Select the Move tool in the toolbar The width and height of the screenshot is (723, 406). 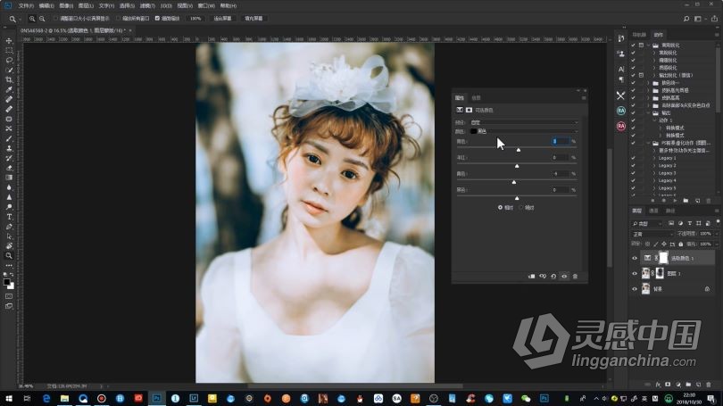pyautogui.click(x=9, y=41)
